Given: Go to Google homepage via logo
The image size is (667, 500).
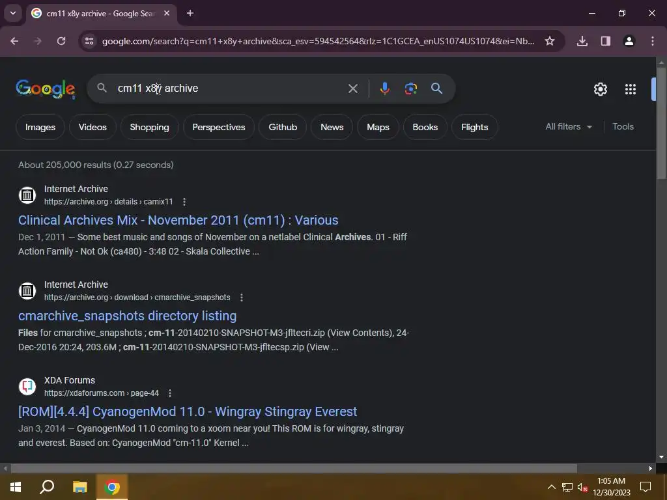Looking at the screenshot, I should point(46,89).
